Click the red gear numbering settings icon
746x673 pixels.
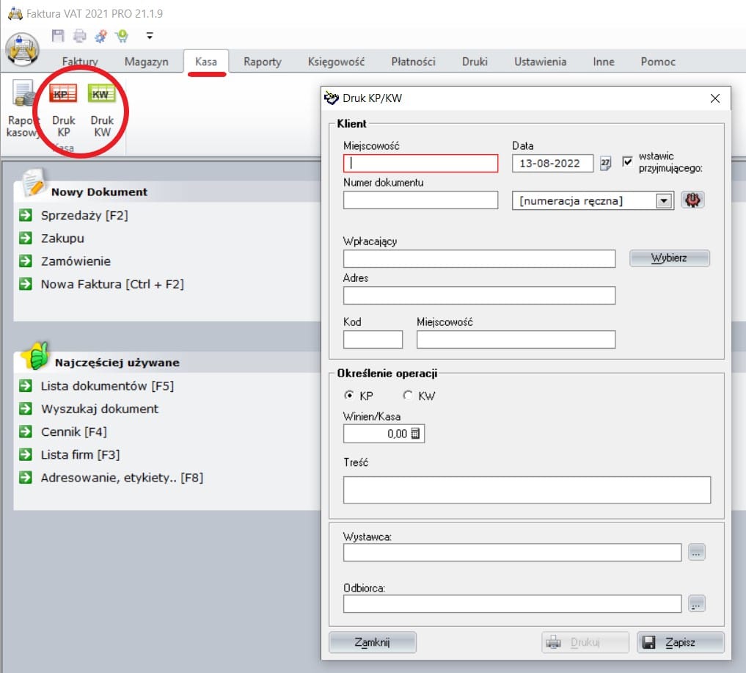click(x=692, y=200)
